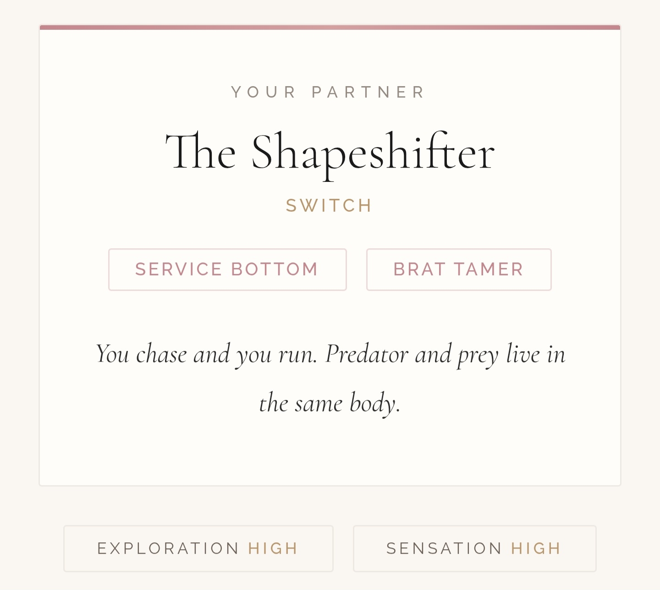Image resolution: width=660 pixels, height=590 pixels.
Task: Open the EXPLORATION HIGH badge
Action: [198, 548]
